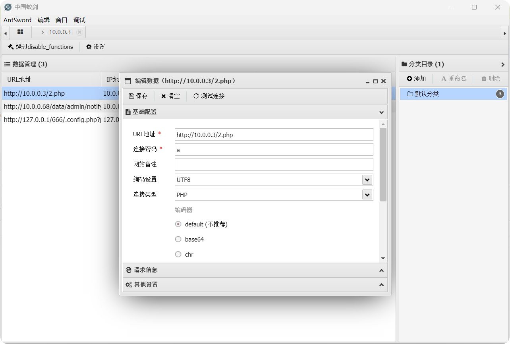Click the left tab scroll arrow

5,33
